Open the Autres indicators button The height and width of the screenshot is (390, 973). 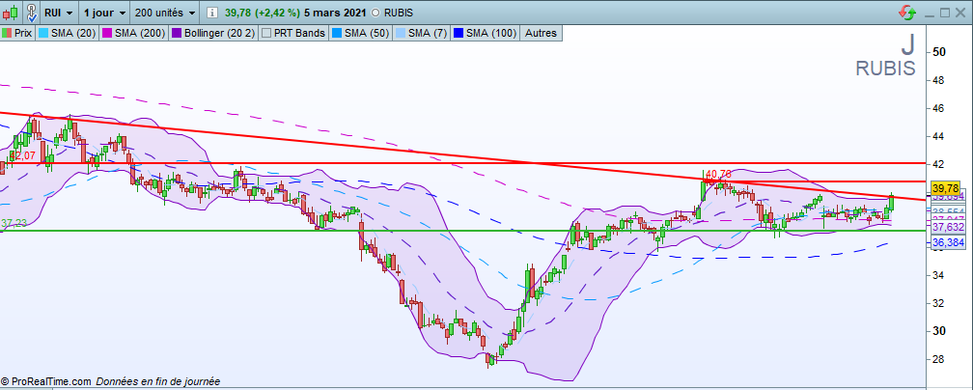click(542, 33)
